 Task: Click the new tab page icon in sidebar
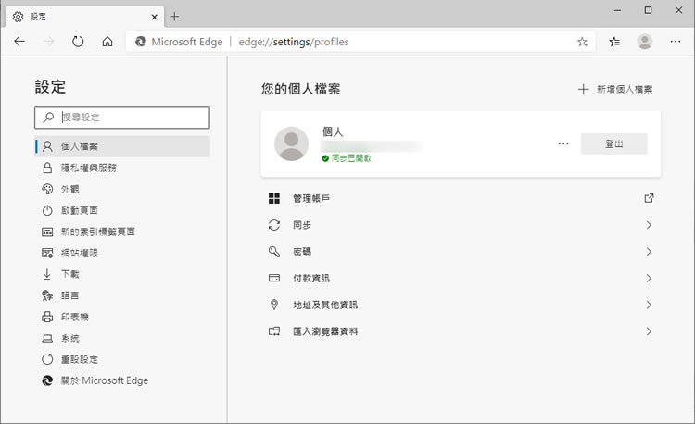coord(47,231)
